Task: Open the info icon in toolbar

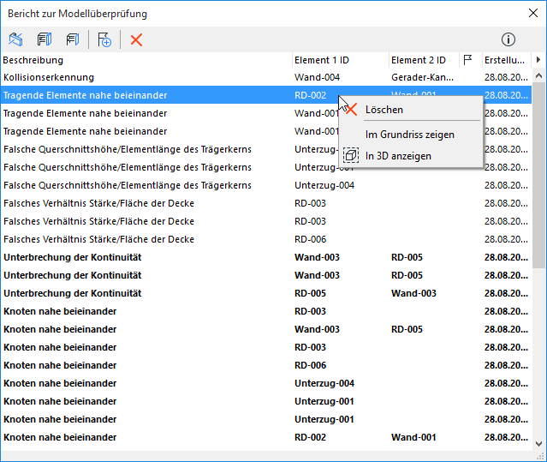Action: [508, 39]
